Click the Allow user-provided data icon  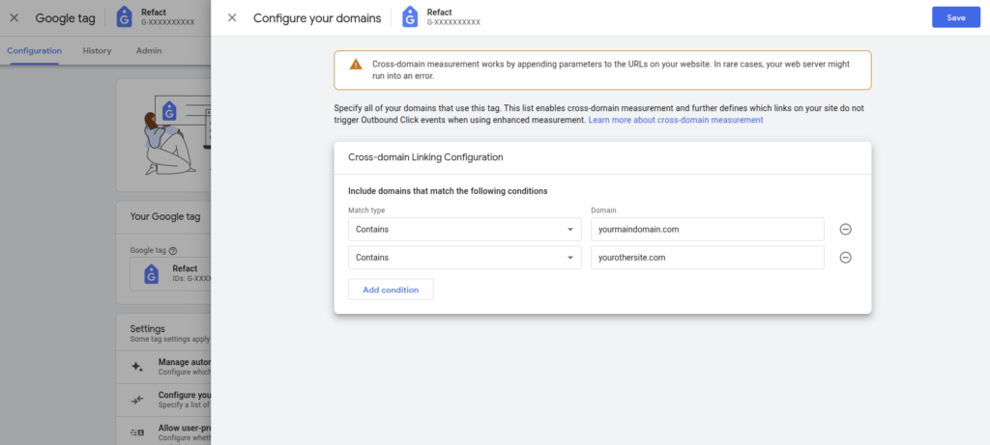coord(137,432)
